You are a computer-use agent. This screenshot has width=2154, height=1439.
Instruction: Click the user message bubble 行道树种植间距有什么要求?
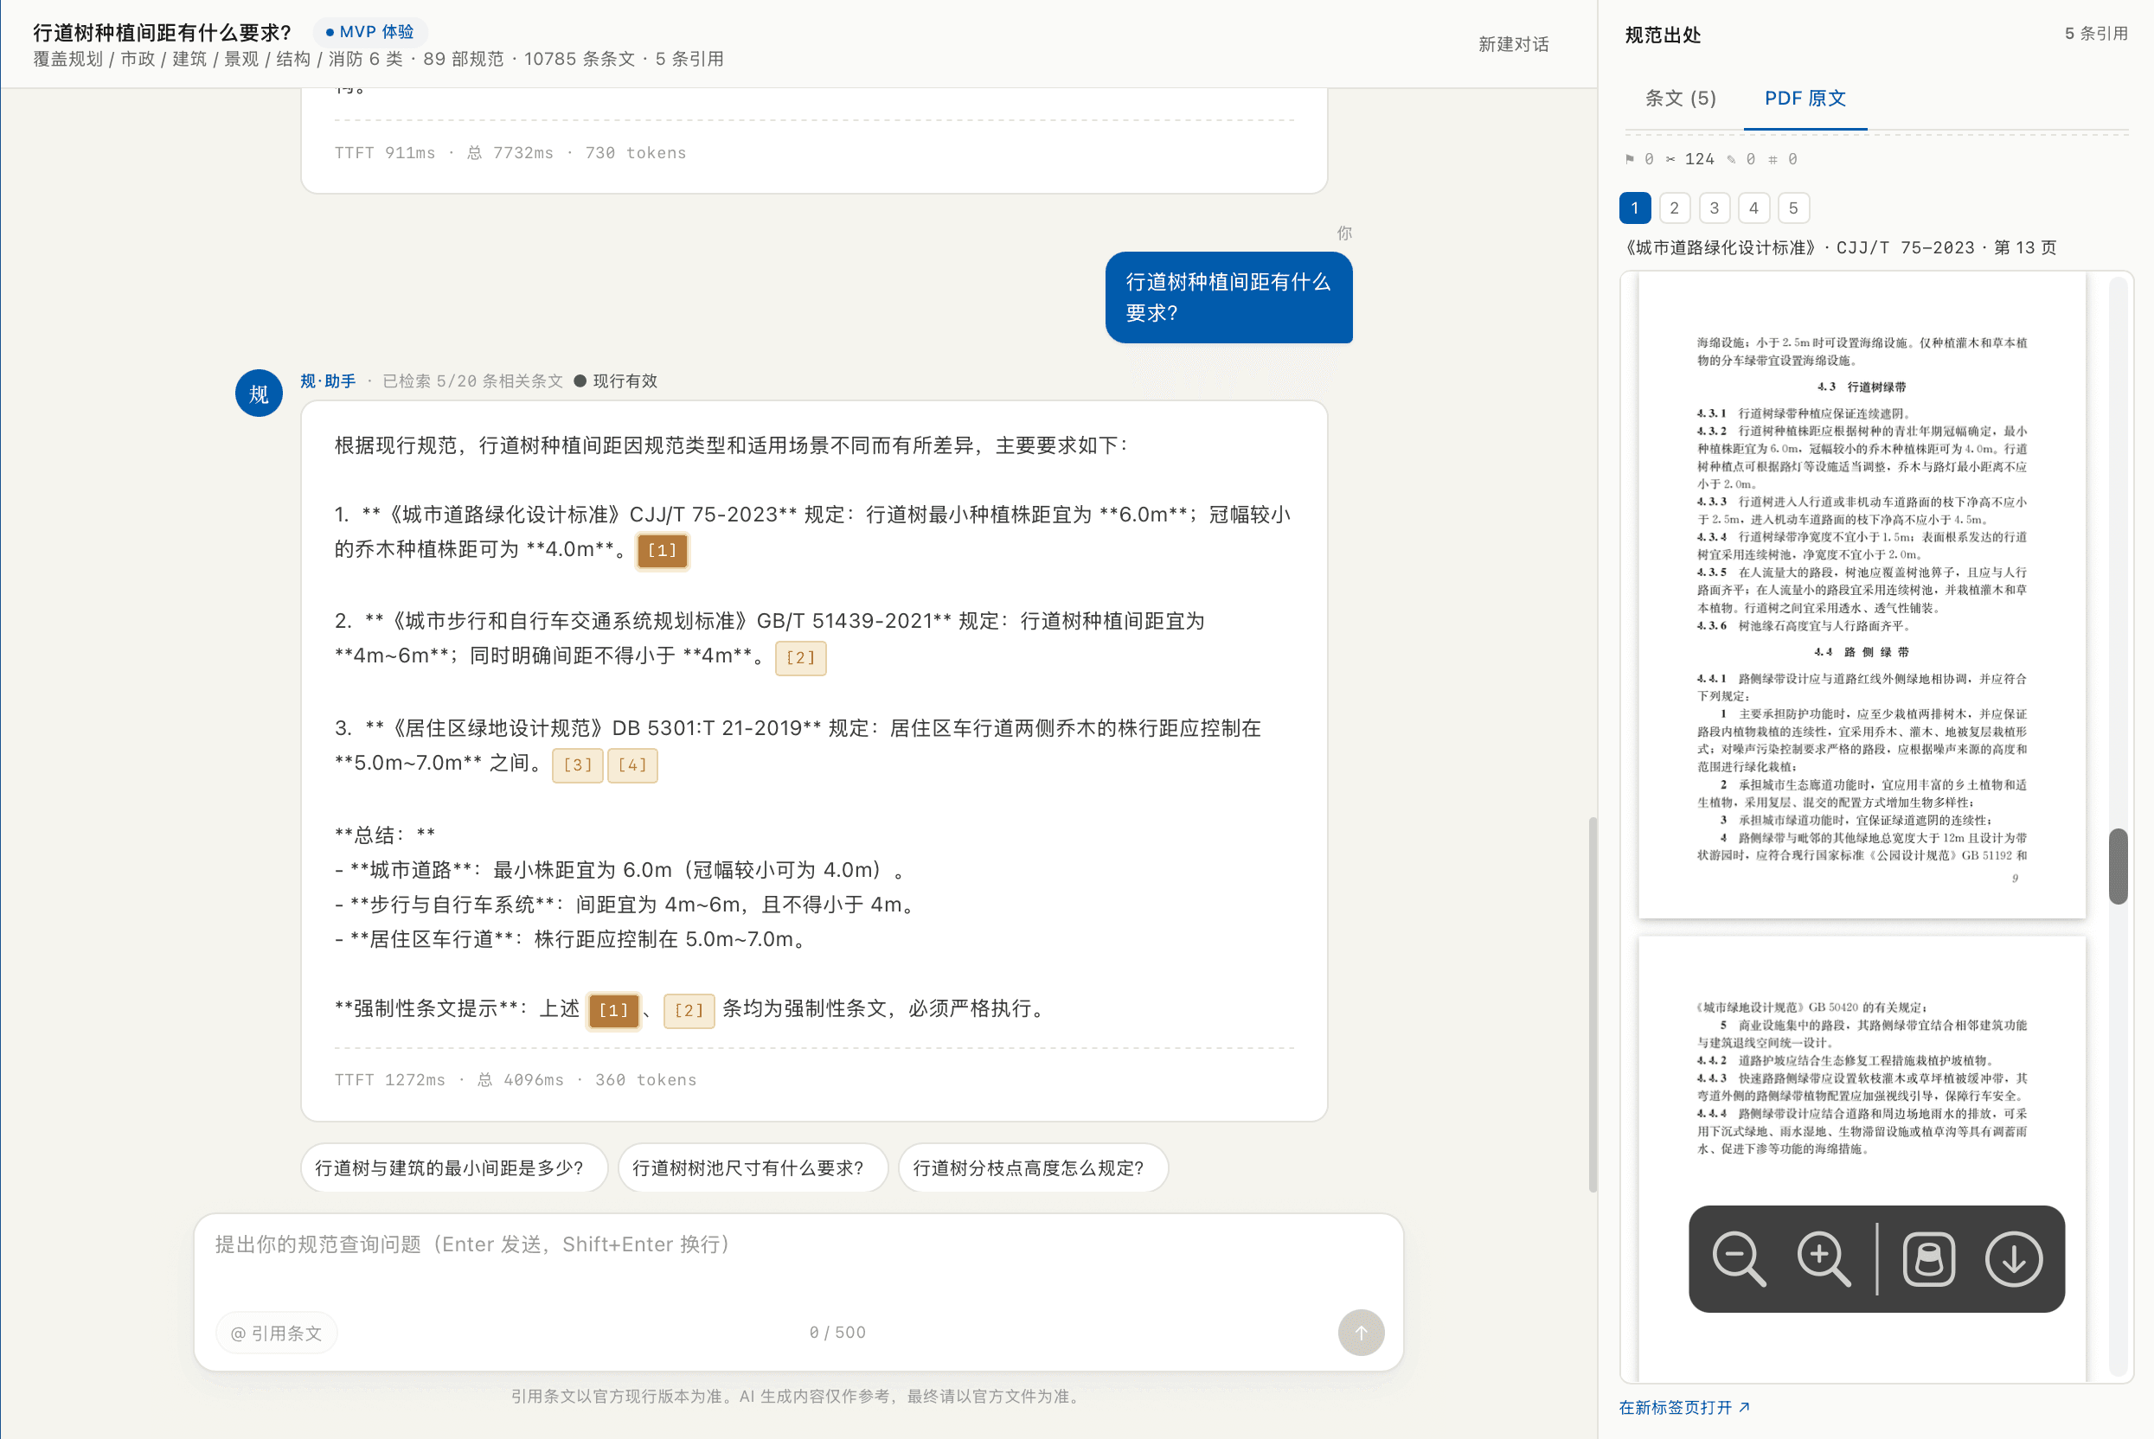[x=1228, y=297]
